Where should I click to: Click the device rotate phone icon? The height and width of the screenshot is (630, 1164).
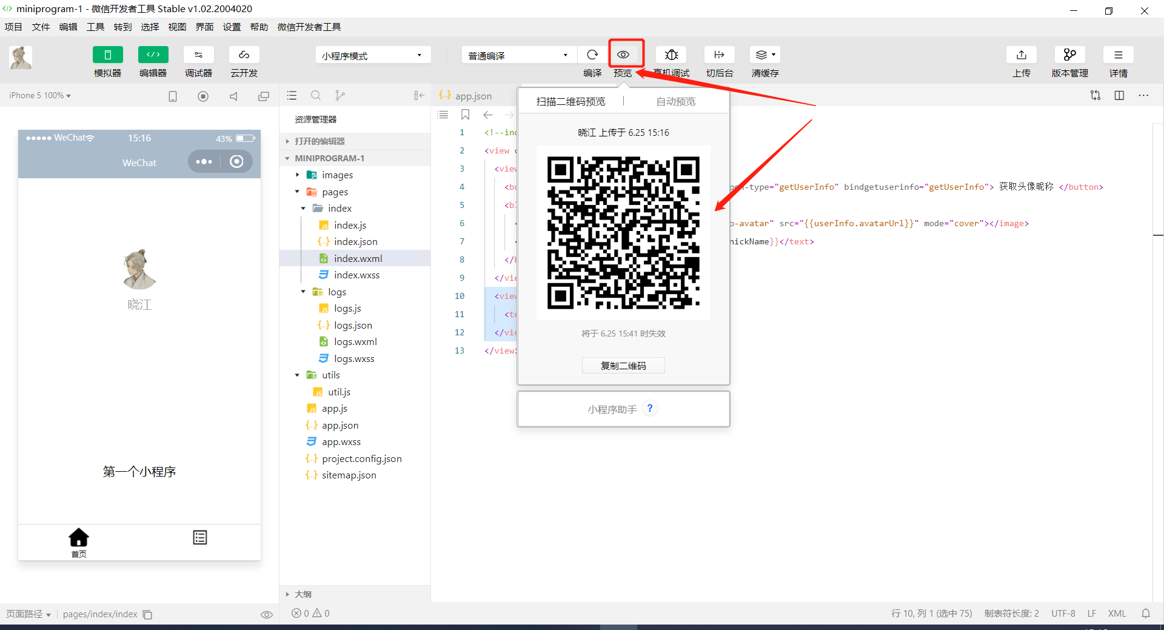(173, 96)
